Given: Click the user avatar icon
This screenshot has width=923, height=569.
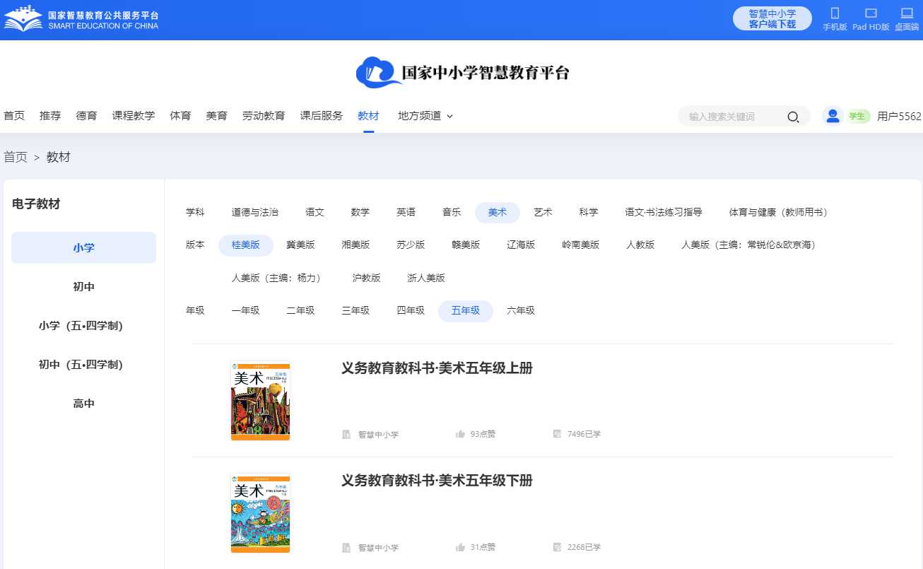Looking at the screenshot, I should click(833, 116).
